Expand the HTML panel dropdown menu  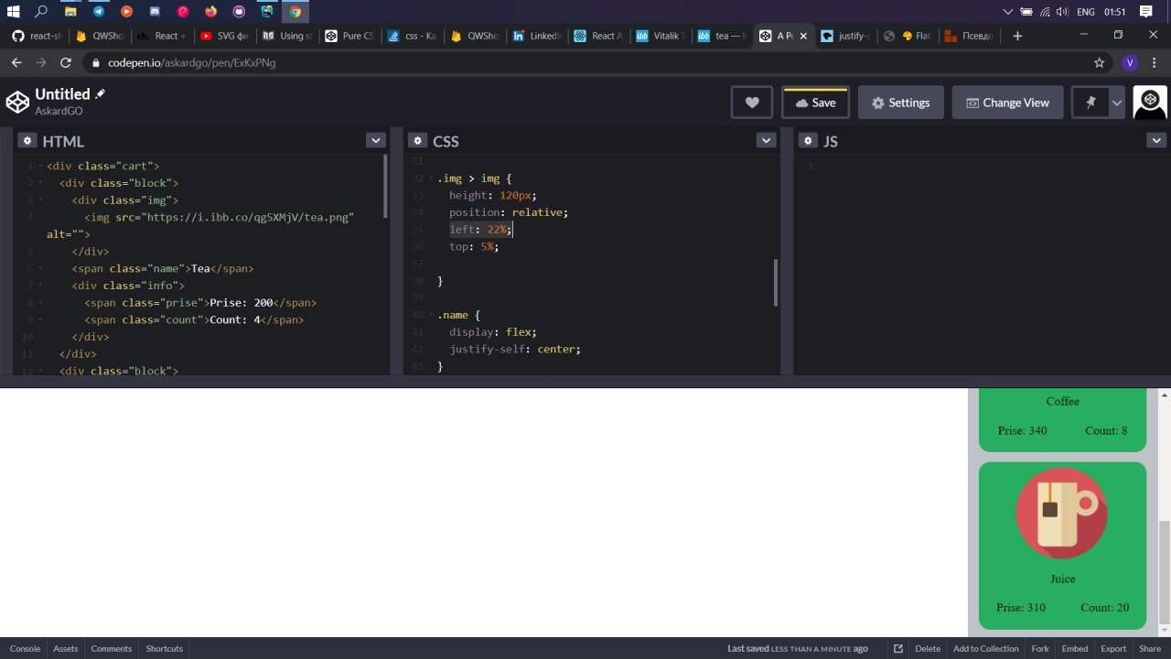375,141
